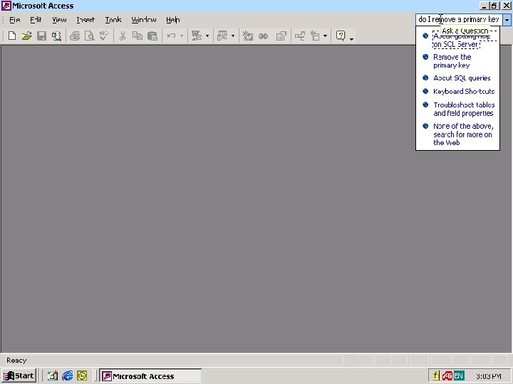The width and height of the screenshot is (513, 384).
Task: Click the Paste clipboard icon
Action: (x=152, y=36)
